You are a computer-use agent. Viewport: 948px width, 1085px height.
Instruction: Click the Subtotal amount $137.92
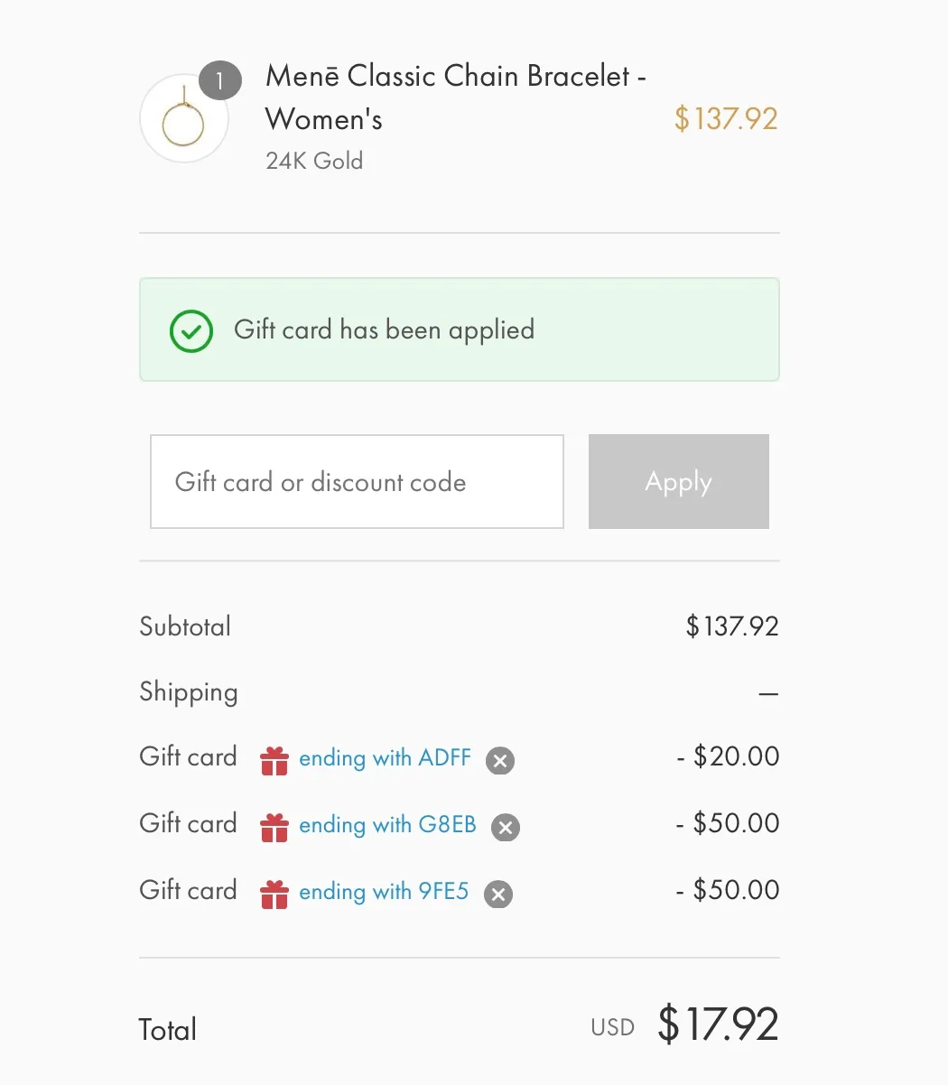click(732, 626)
